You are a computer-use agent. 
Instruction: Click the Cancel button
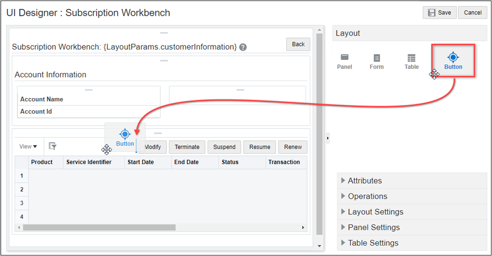click(472, 13)
